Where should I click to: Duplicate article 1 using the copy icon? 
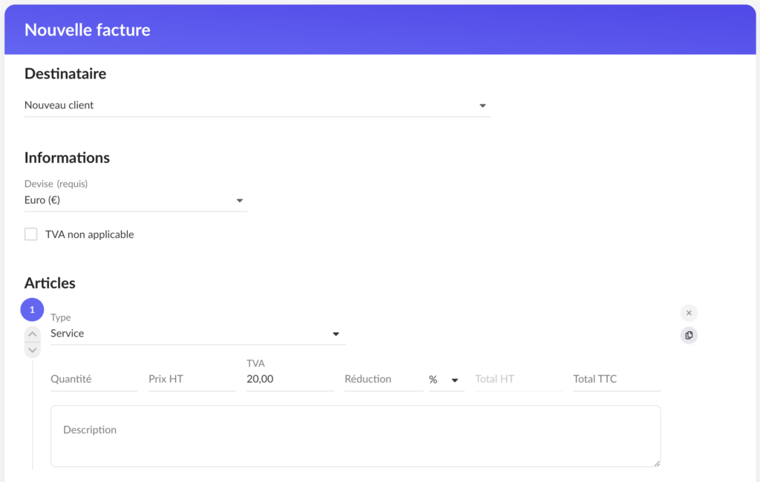pos(689,335)
